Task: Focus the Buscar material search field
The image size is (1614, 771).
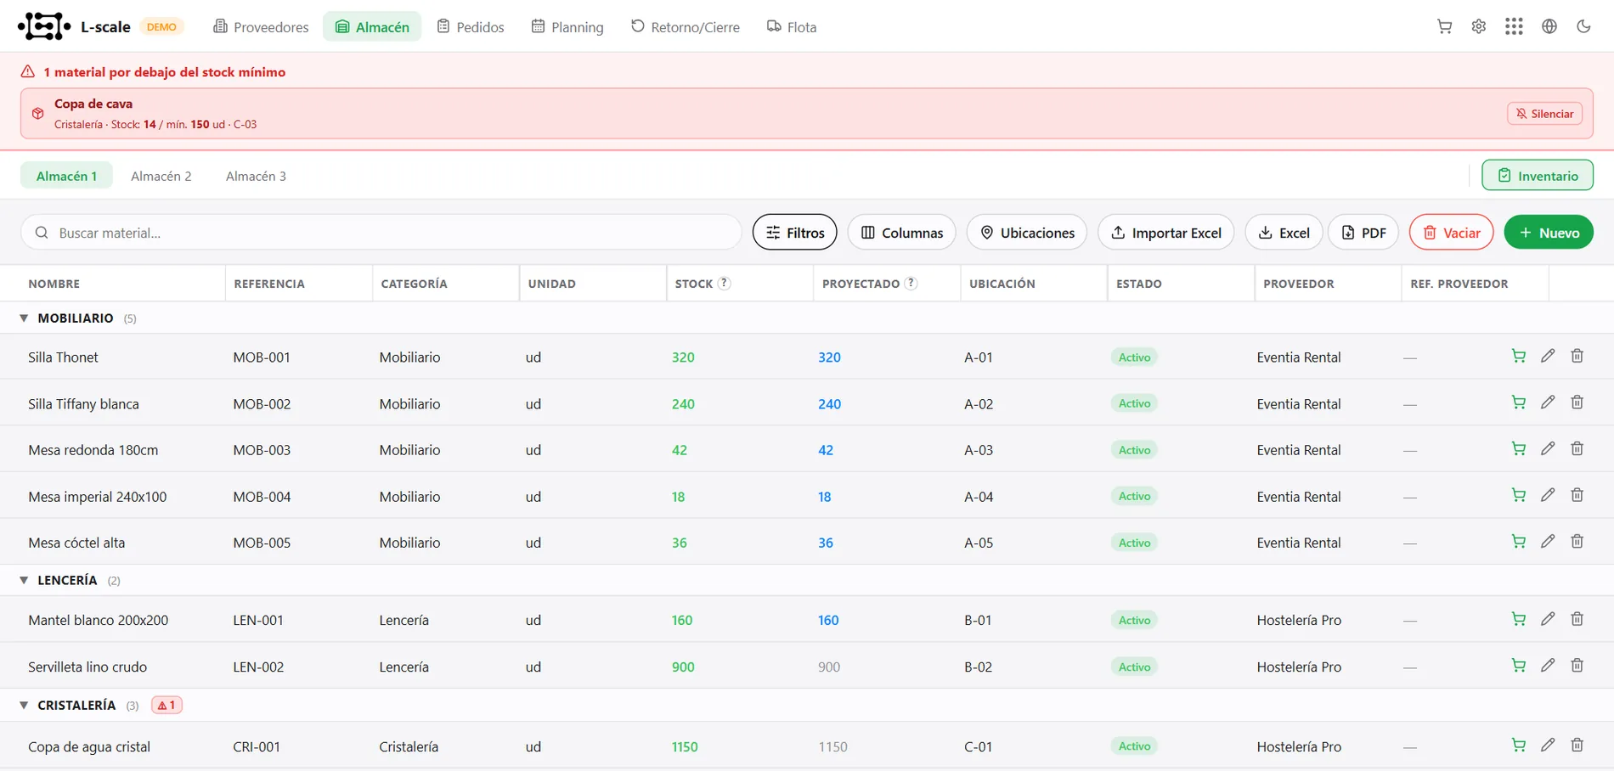Action: coord(381,233)
